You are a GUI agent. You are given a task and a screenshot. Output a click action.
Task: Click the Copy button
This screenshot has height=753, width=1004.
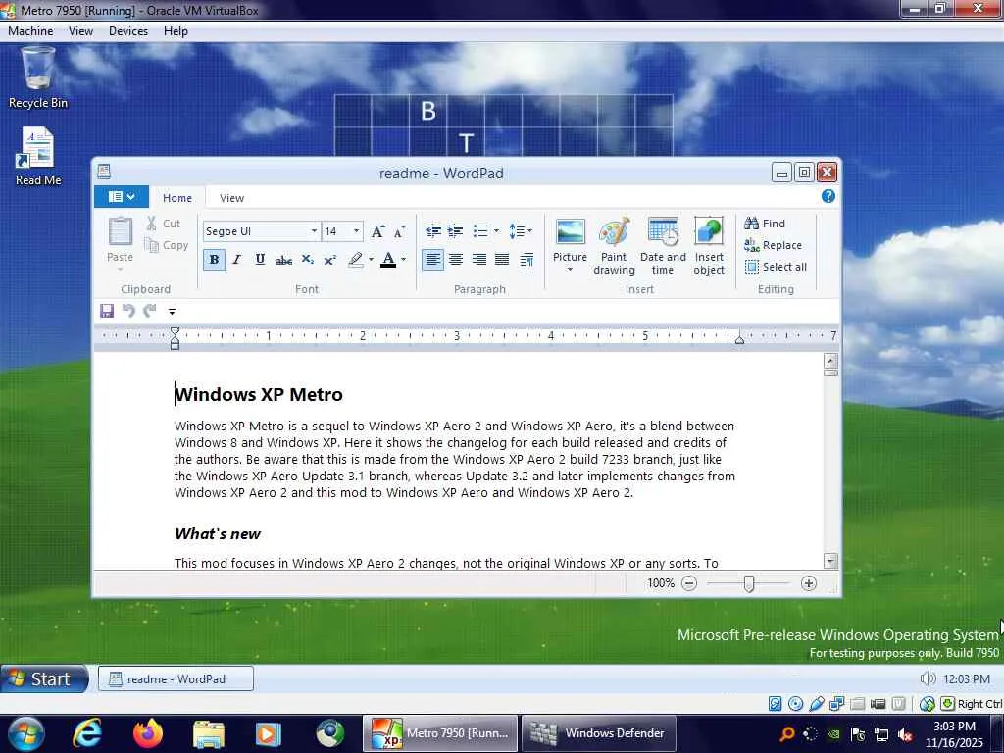tap(167, 245)
